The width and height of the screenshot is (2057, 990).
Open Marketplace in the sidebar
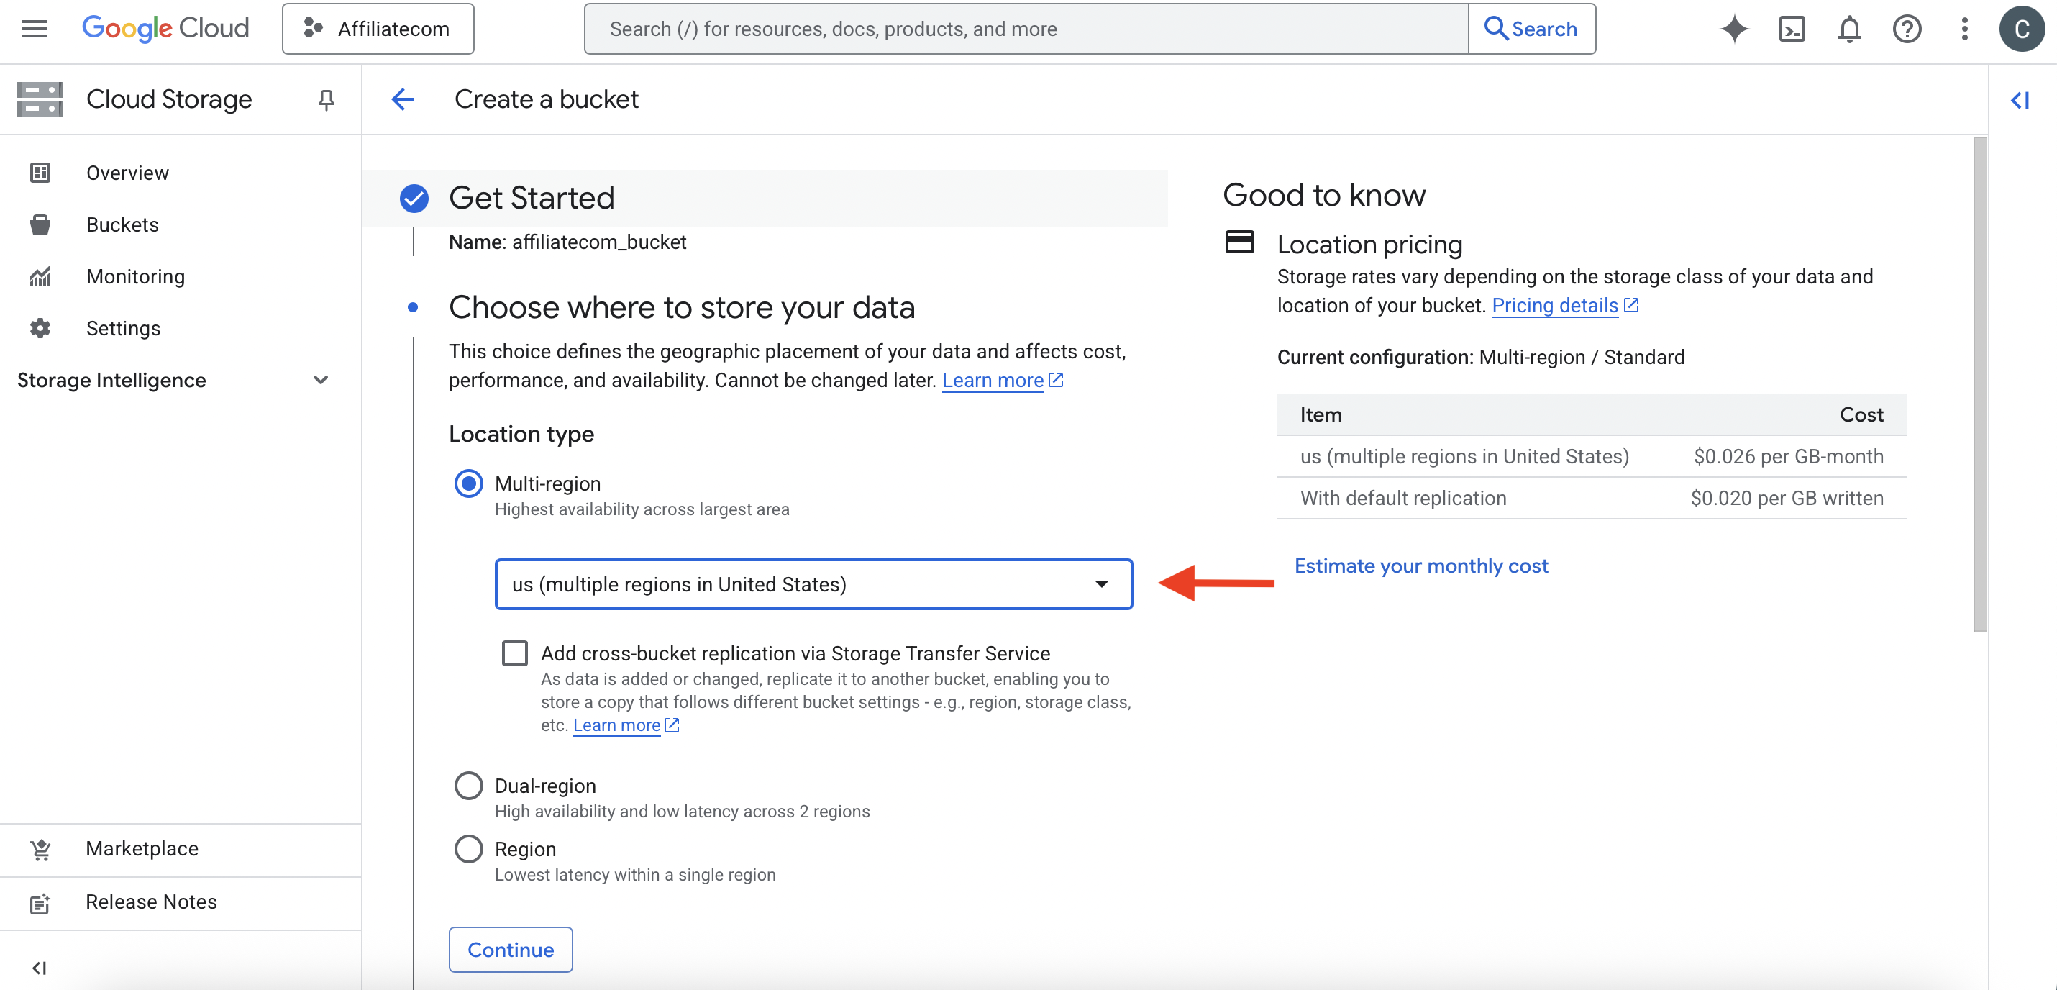coord(142,848)
